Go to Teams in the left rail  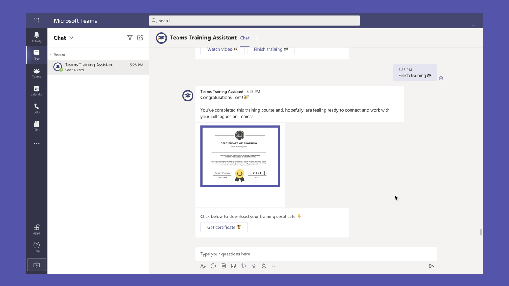coord(37,73)
